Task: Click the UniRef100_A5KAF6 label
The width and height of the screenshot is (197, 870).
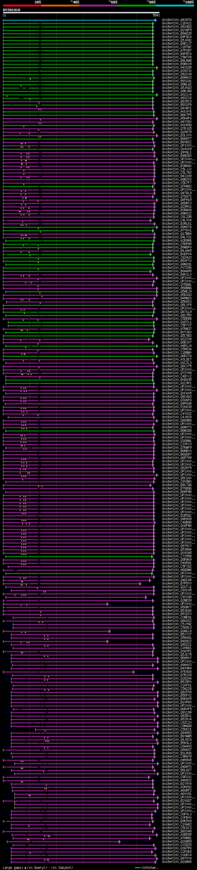Action: tap(177, 118)
